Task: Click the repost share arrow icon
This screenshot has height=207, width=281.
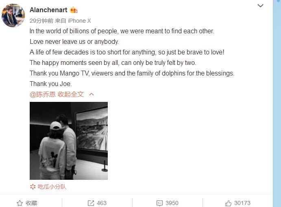Action: (x=91, y=203)
